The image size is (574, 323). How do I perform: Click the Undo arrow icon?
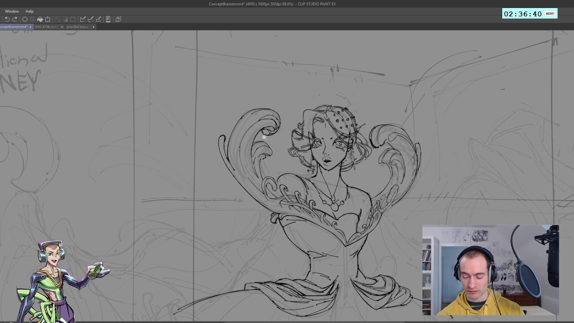click(7, 19)
